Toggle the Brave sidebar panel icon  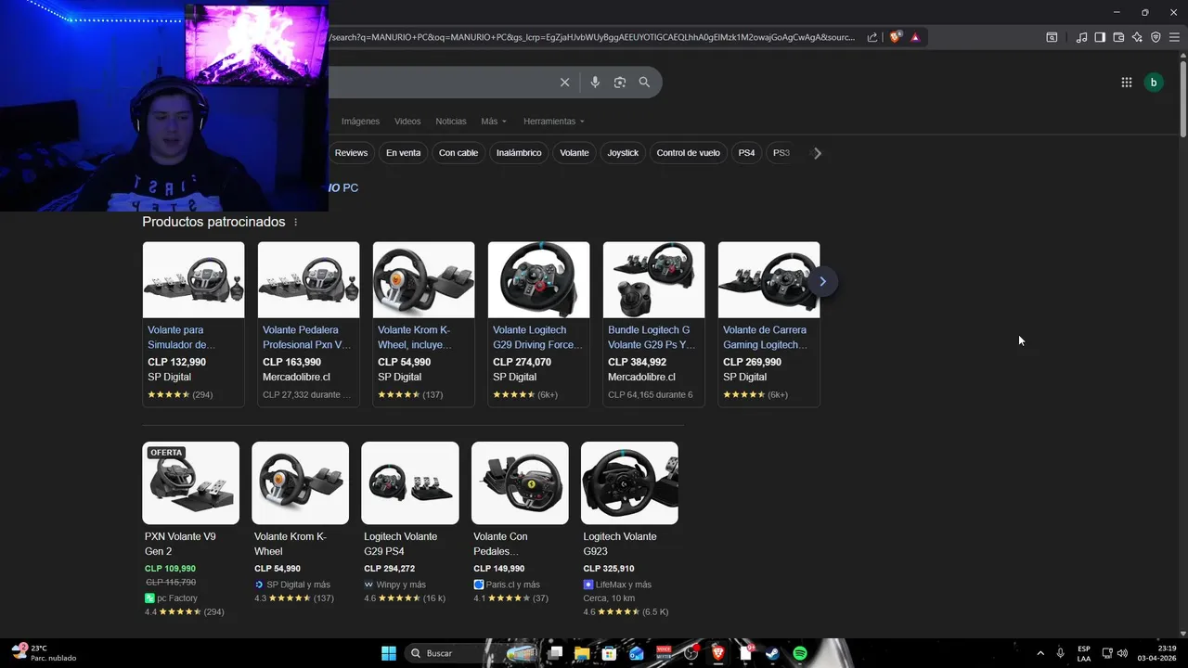point(1100,37)
